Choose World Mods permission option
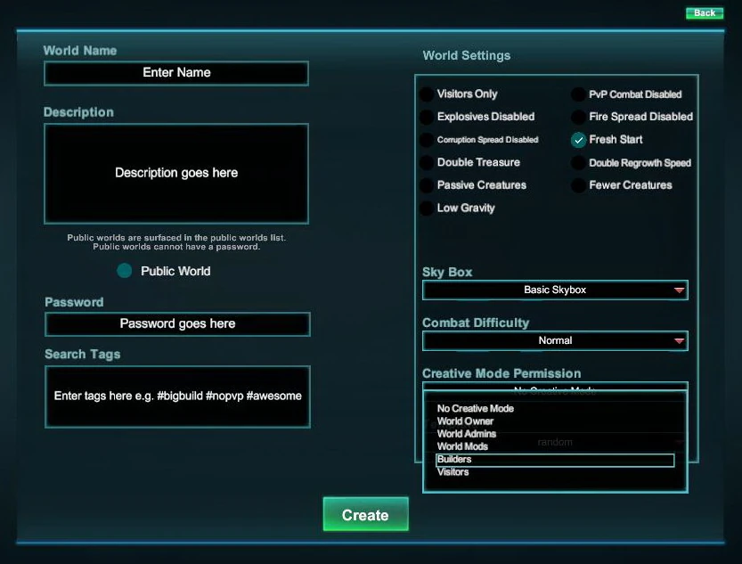The width and height of the screenshot is (742, 564). coord(462,446)
